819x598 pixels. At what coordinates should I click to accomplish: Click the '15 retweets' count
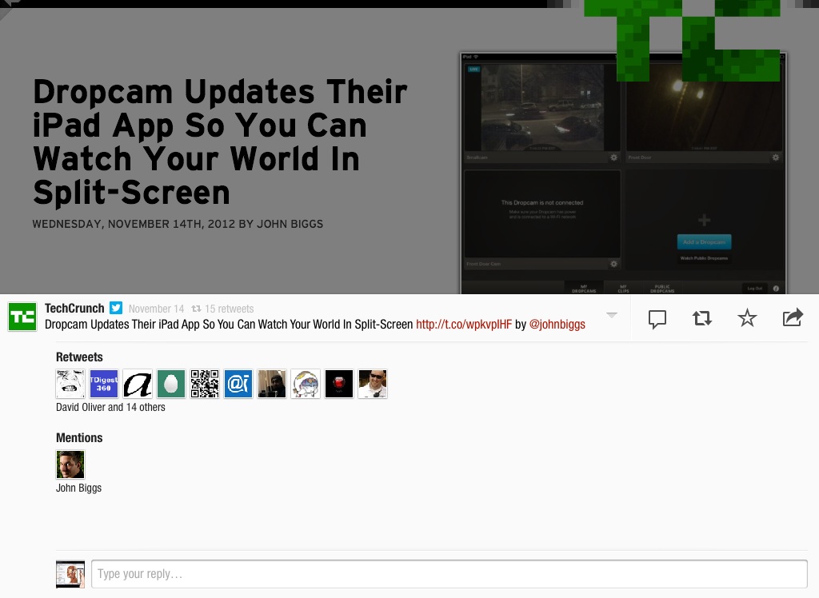tap(230, 309)
